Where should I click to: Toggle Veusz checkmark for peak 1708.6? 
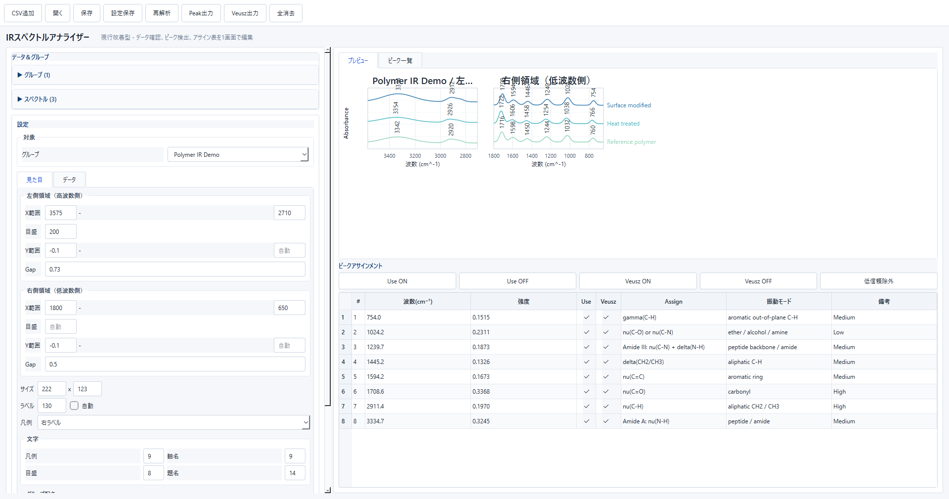(606, 392)
